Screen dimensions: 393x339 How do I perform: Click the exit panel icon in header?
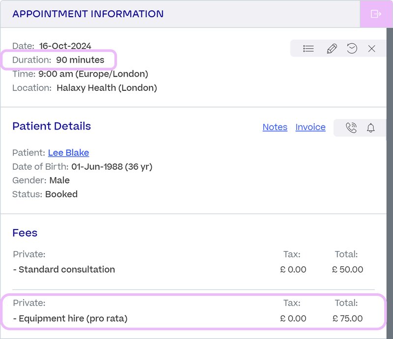coord(376,14)
